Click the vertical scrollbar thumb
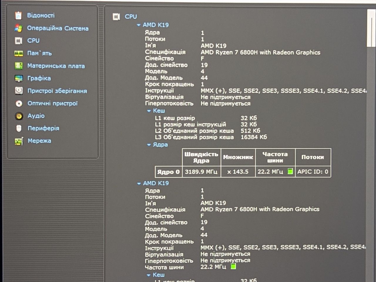 pos(371,28)
